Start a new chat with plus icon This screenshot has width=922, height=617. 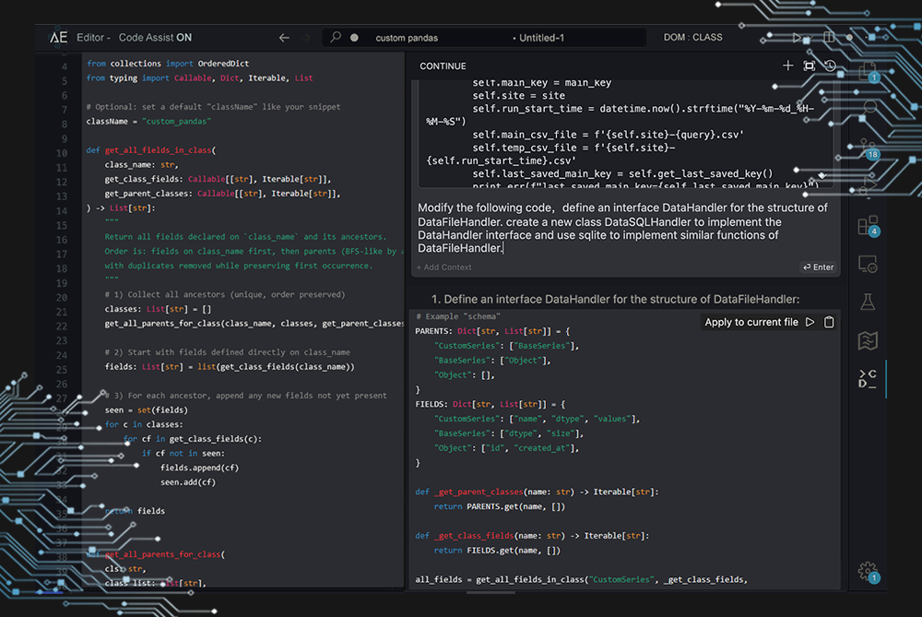point(787,65)
